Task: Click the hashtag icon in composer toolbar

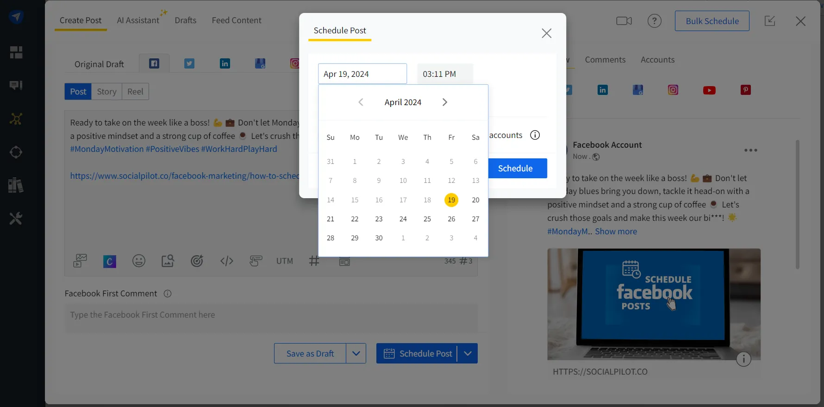Action: [x=314, y=261]
